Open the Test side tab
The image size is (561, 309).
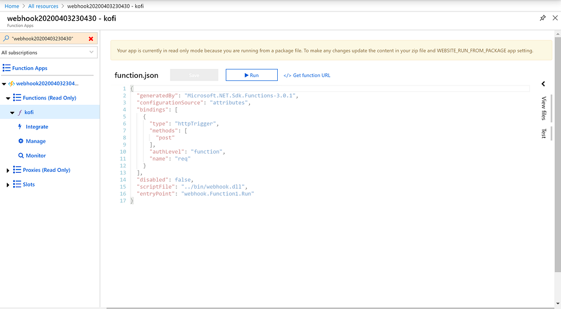544,133
